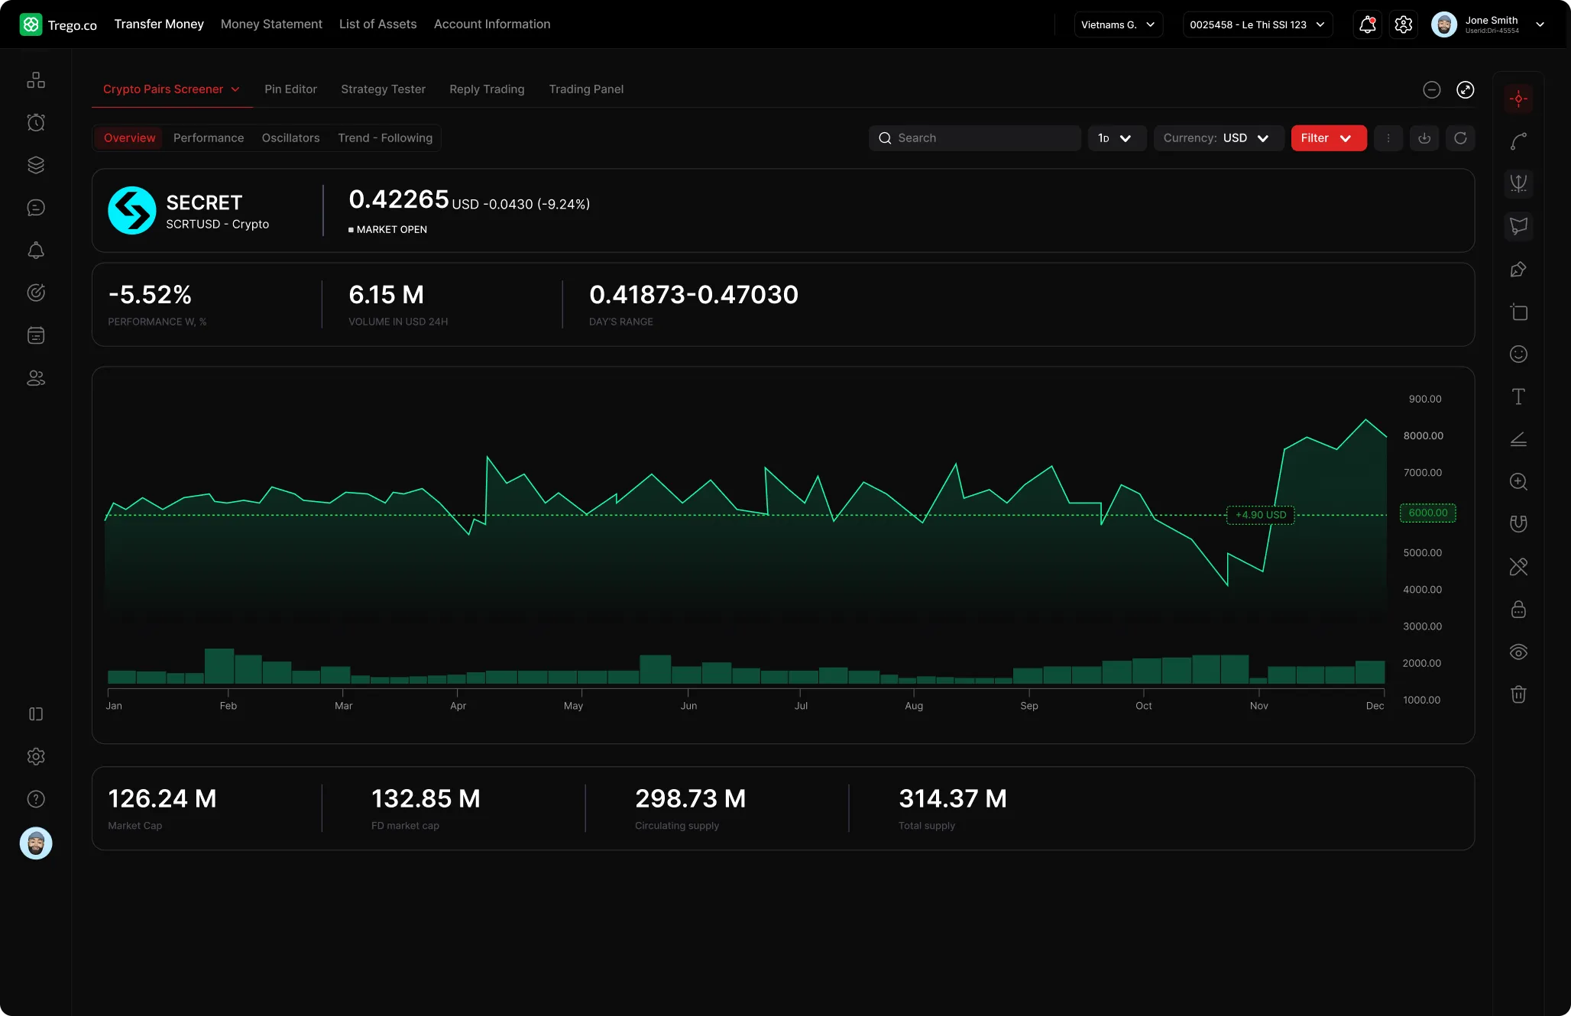Screen dimensions: 1571x1016
Task: Click the +4.90 USD price level tag
Action: point(1260,515)
